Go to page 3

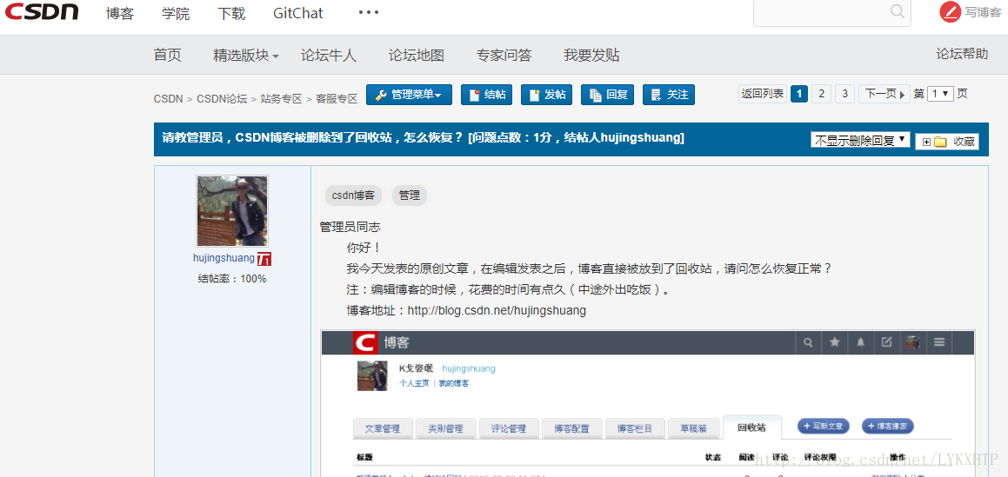click(844, 94)
